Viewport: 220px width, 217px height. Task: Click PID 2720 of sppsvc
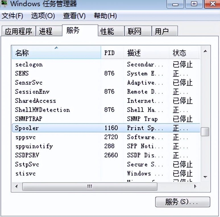111,137
